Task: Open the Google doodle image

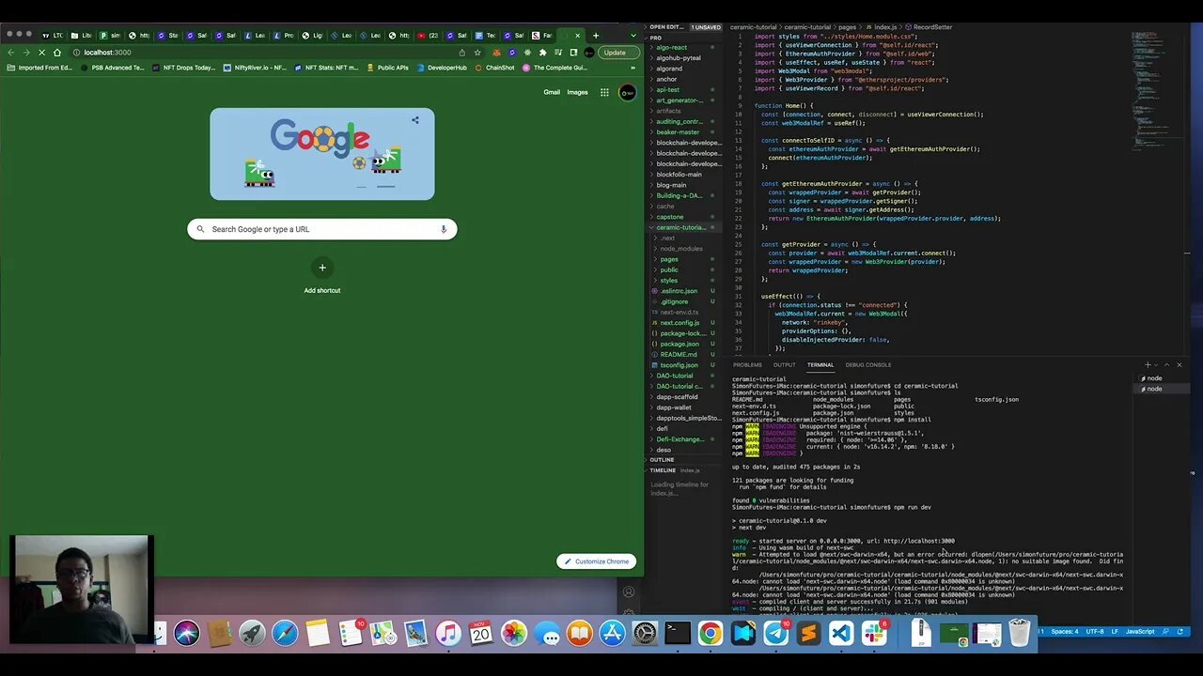Action: (322, 154)
